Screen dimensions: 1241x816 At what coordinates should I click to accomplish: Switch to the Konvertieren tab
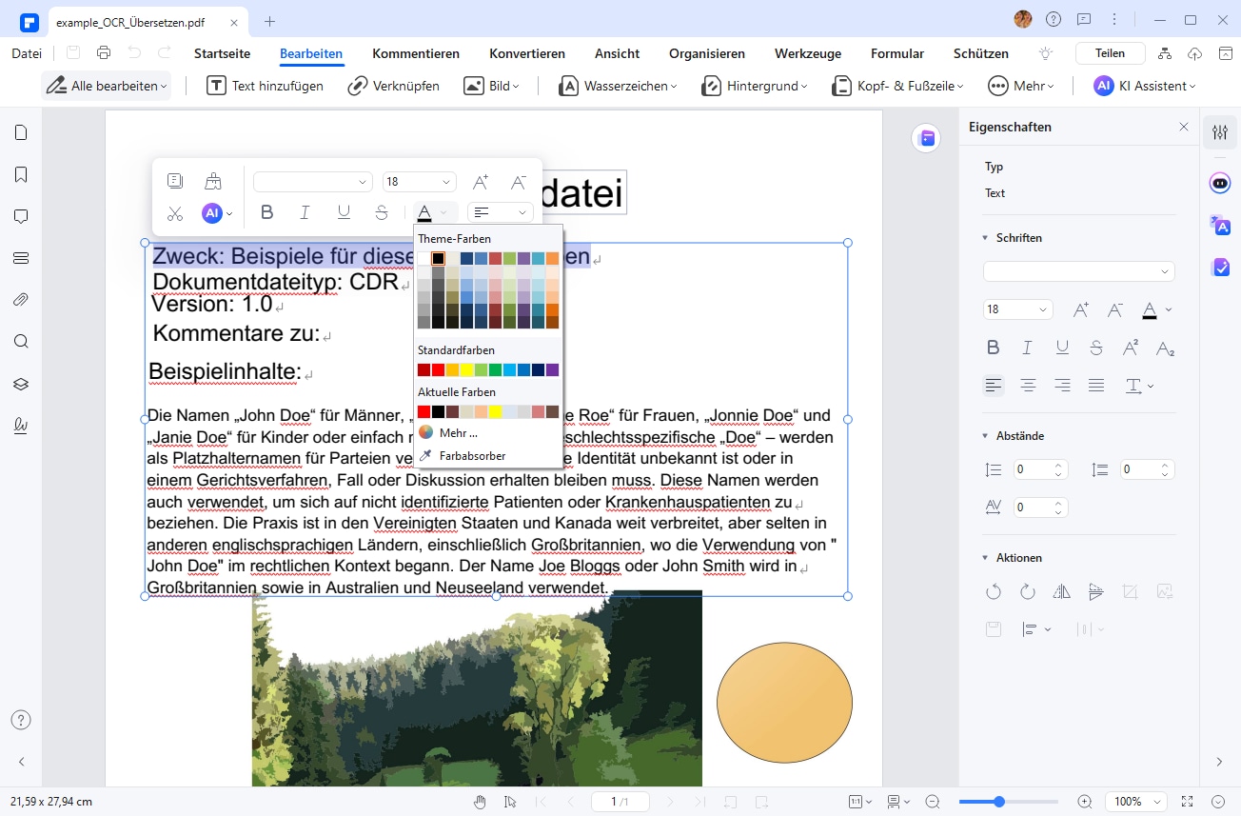click(527, 53)
